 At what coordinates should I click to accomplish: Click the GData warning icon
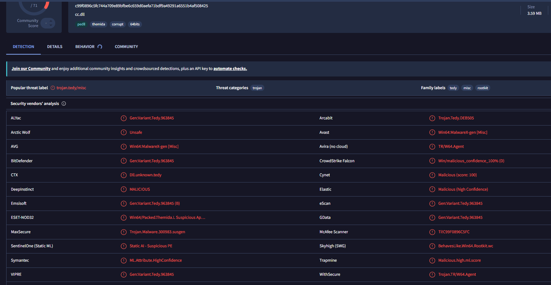432,217
